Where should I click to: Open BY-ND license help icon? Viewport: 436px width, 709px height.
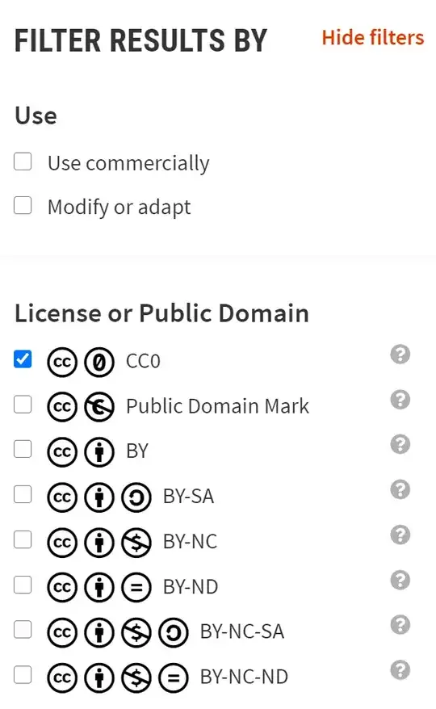[400, 580]
